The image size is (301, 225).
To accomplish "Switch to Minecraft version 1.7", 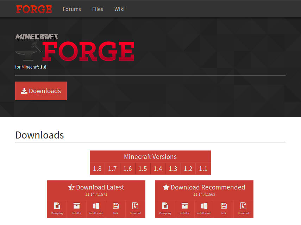I will coord(112,169).
